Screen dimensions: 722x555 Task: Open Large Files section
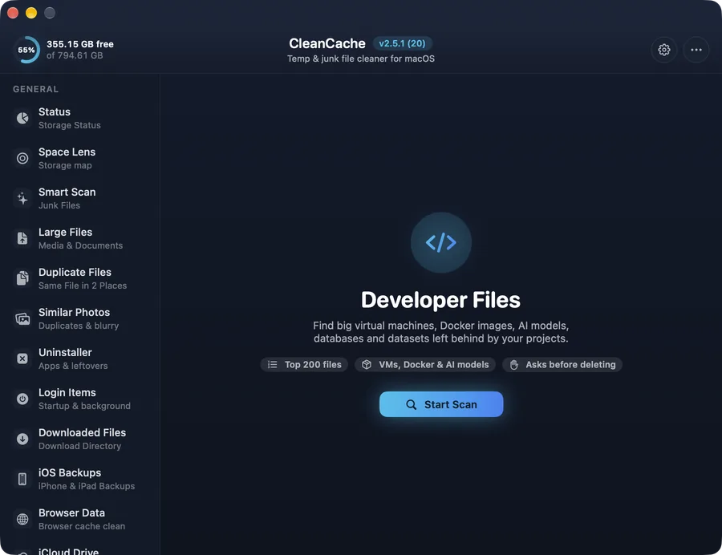coord(79,238)
